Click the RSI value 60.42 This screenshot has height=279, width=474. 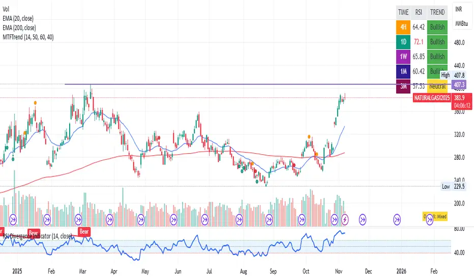(419, 71)
